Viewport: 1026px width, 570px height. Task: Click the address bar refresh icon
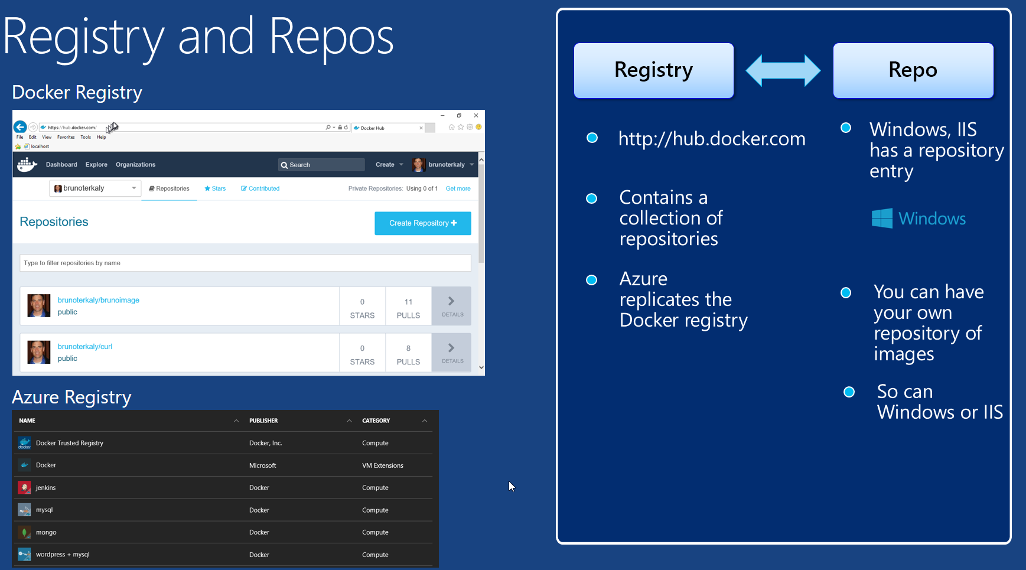click(346, 128)
